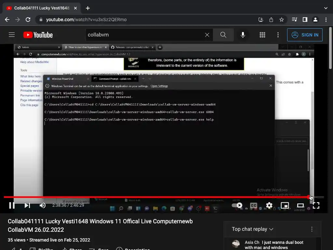
Task: Clear the collabvm search query
Action: click(207, 35)
